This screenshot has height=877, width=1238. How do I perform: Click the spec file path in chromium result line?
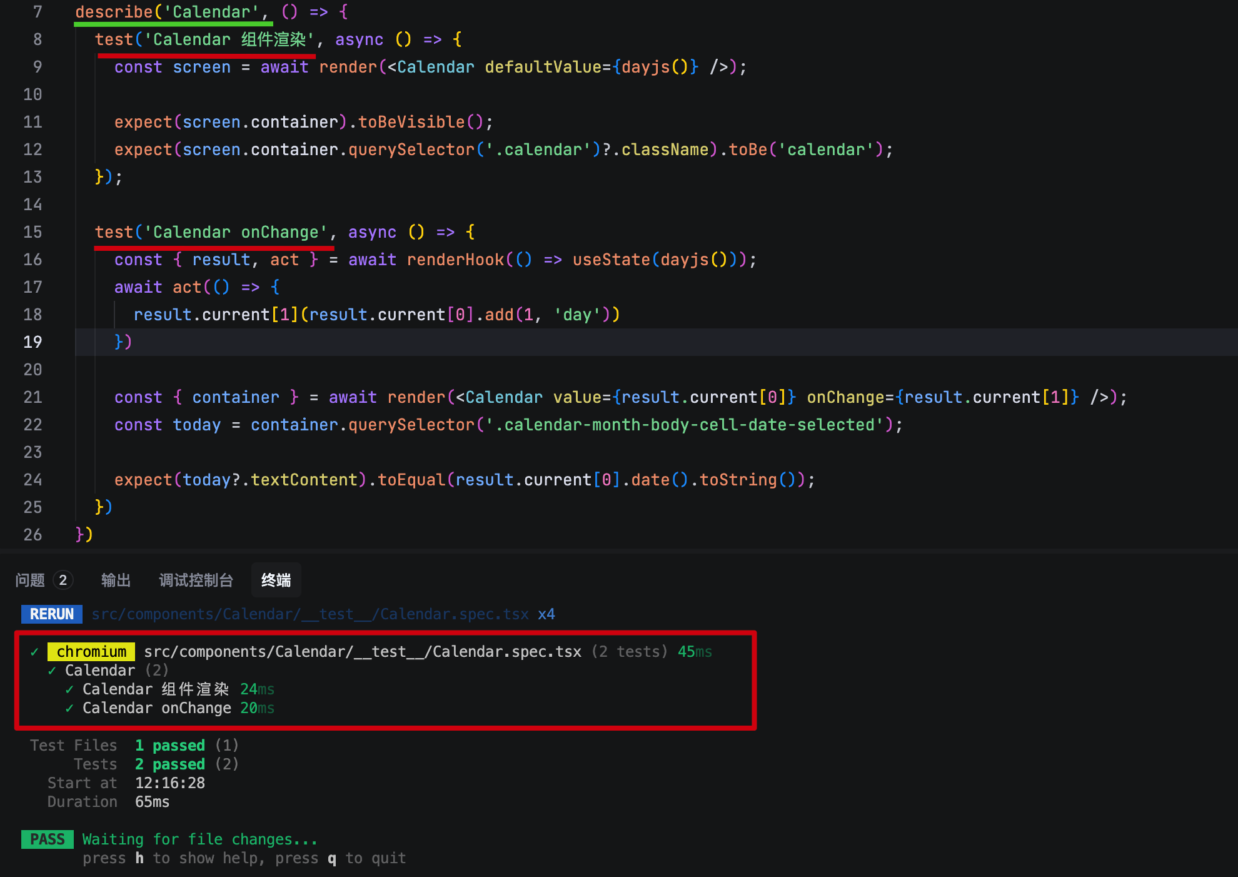(x=363, y=652)
